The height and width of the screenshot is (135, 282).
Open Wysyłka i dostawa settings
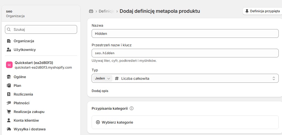coord(41,129)
